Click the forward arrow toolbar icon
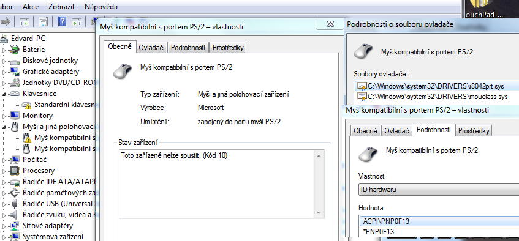Image resolution: width=519 pixels, height=241 pixels. pos(5,22)
